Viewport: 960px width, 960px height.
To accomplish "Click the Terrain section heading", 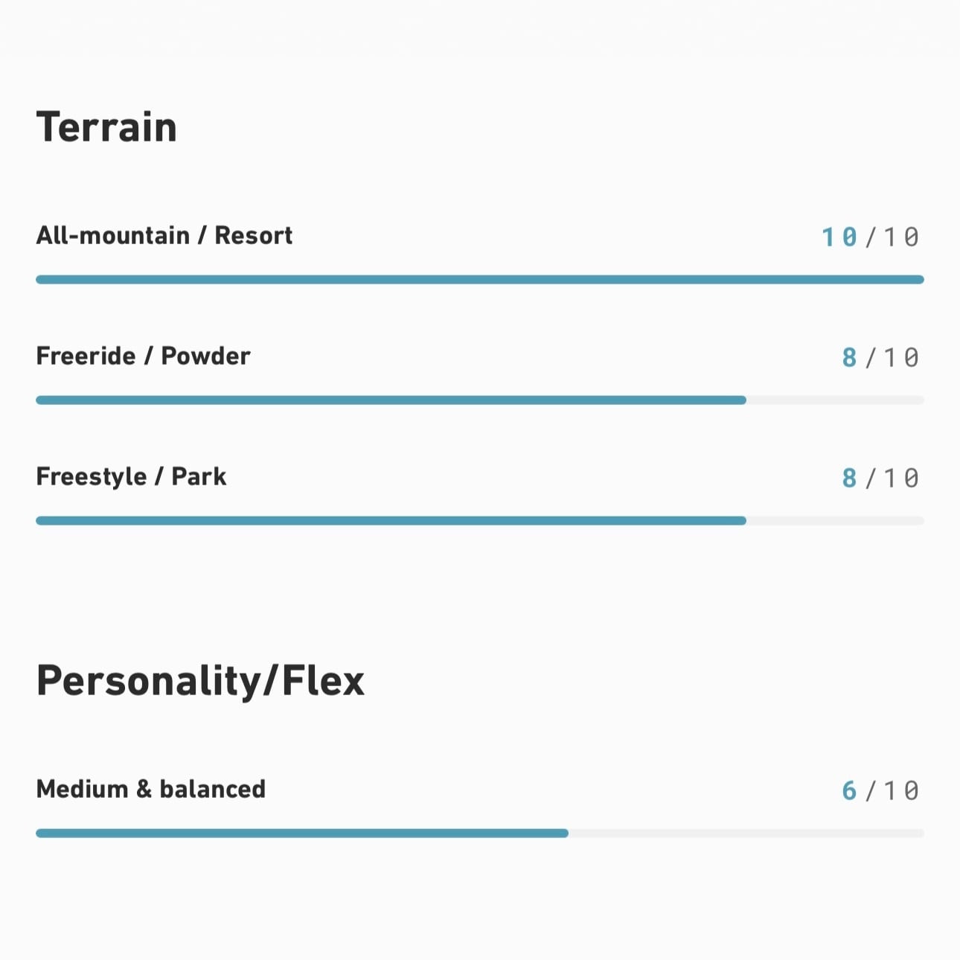I will point(106,127).
